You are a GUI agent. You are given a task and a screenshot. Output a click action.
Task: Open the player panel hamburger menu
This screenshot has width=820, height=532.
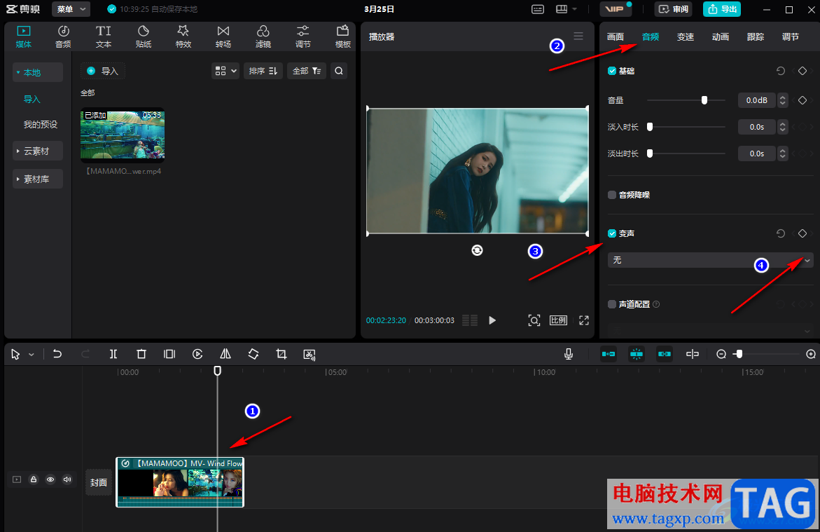(x=578, y=36)
